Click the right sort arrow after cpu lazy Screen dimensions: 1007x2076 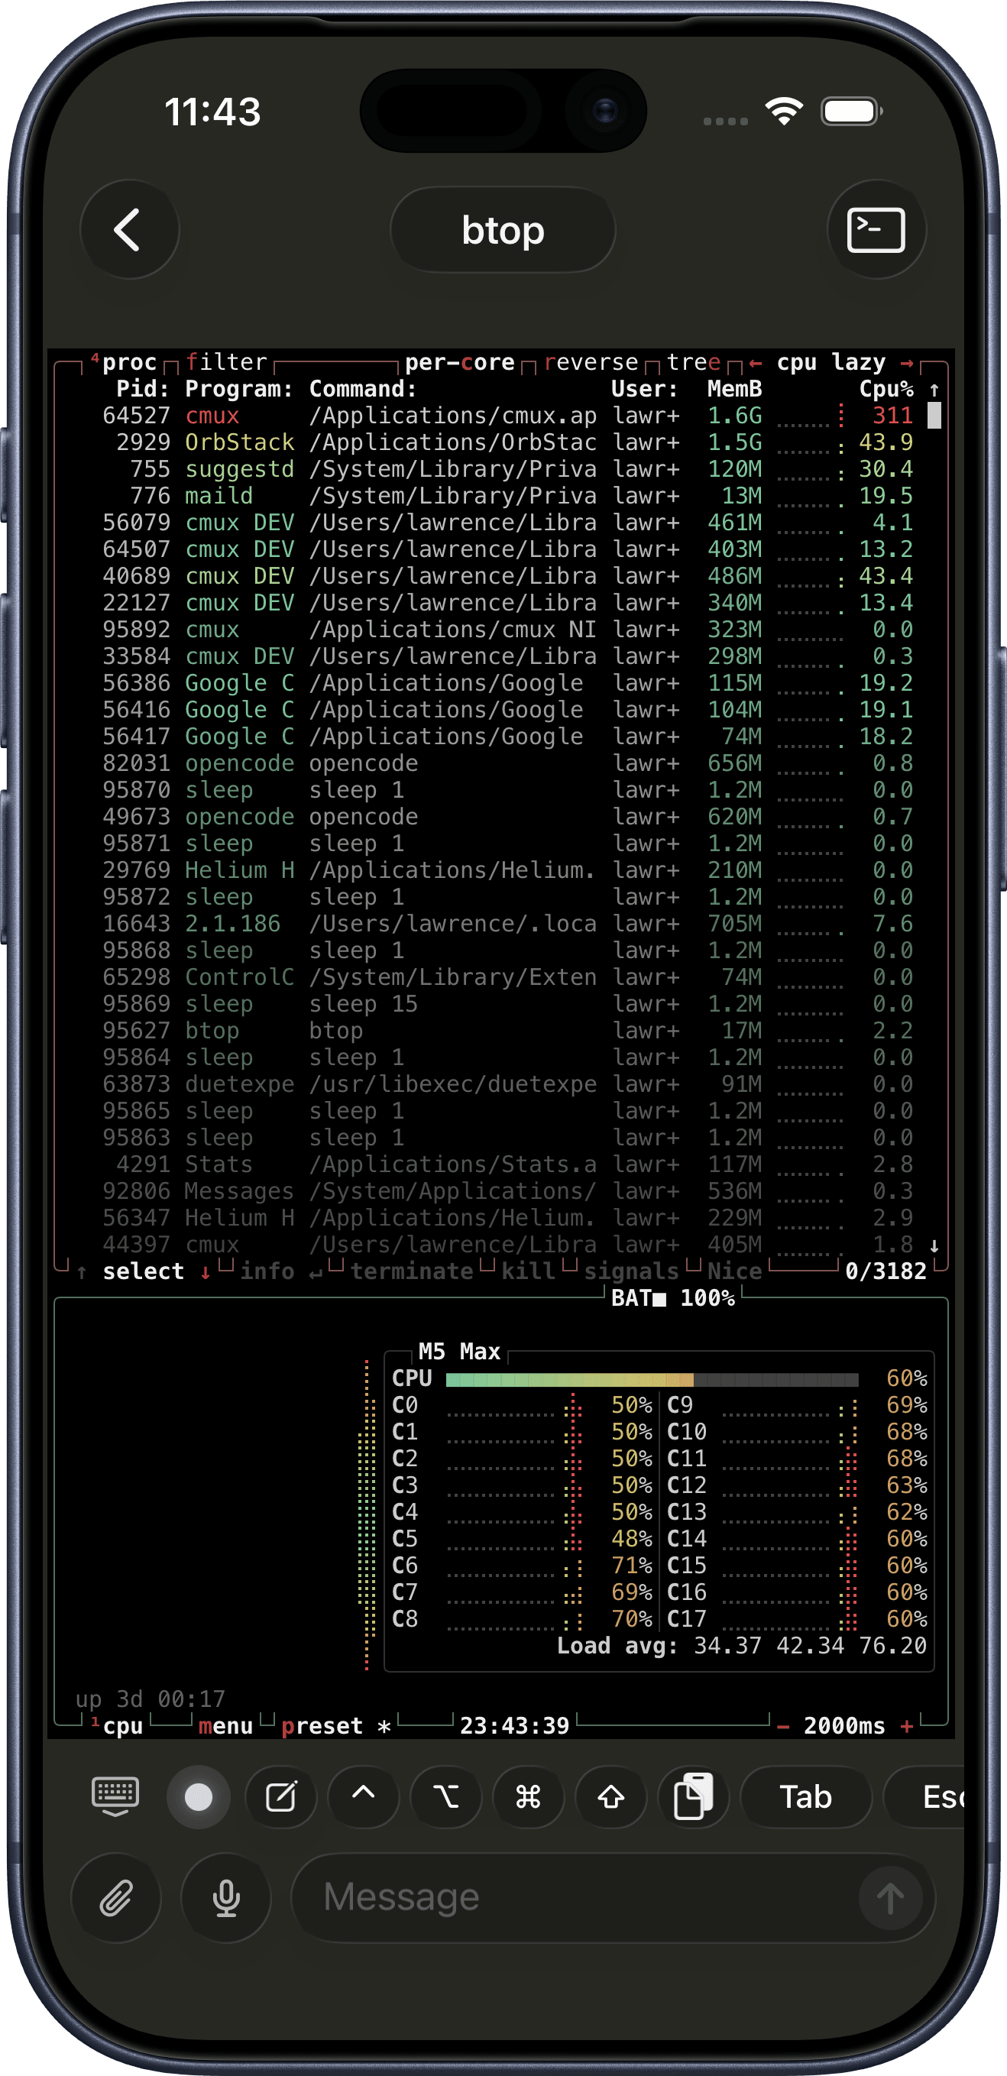(x=906, y=363)
